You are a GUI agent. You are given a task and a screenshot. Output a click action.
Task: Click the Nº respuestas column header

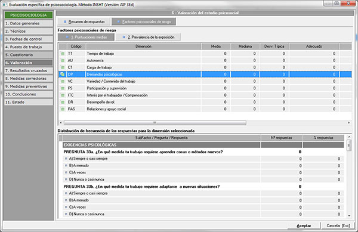282,138
